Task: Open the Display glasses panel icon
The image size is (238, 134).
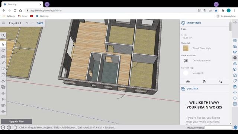Action: coord(235,92)
